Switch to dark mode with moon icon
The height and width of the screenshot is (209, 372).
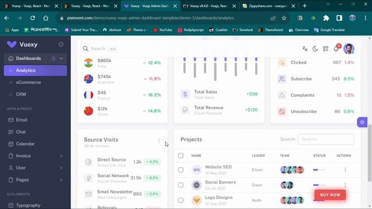coord(315,49)
